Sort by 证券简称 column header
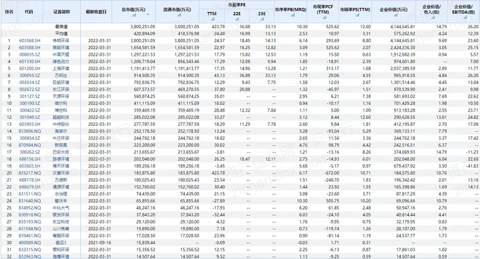The width and height of the screenshot is (480, 259). pos(62,11)
